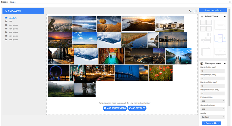The width and height of the screenshot is (232, 126).
Task: Play the video thumbnail's play icon
Action: (x=93, y=83)
